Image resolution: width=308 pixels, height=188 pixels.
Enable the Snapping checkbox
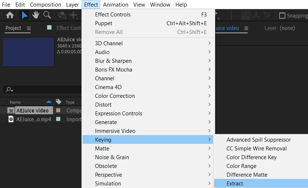[x=282, y=16]
